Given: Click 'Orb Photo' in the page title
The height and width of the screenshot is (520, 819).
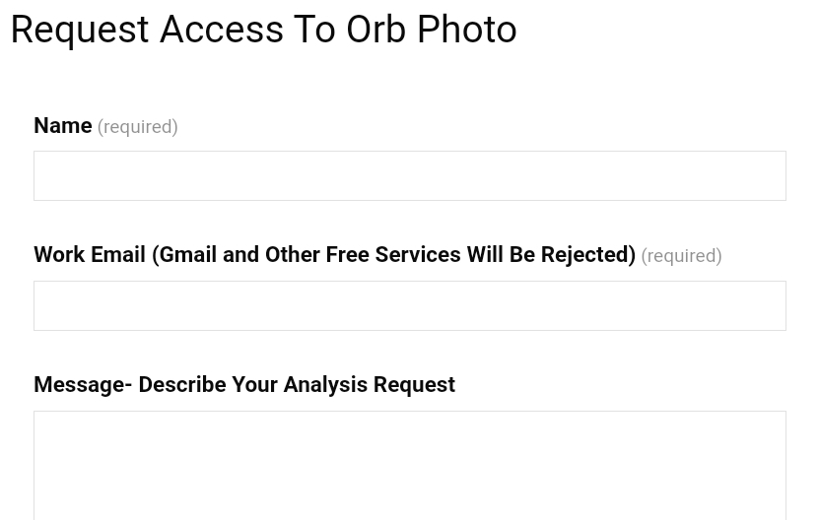Looking at the screenshot, I should (x=431, y=31).
